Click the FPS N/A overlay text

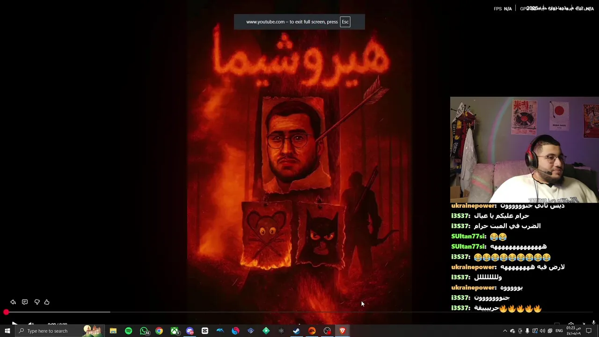[x=503, y=9]
